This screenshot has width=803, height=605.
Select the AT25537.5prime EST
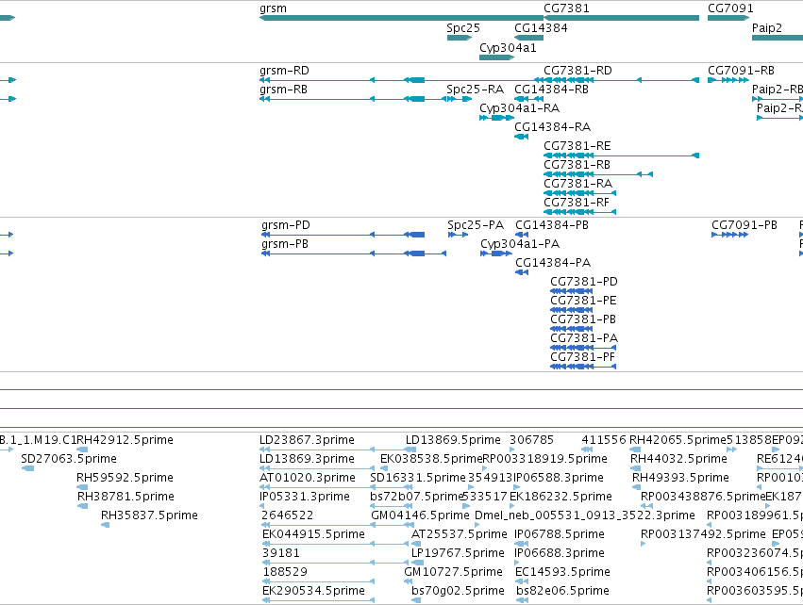point(415,544)
